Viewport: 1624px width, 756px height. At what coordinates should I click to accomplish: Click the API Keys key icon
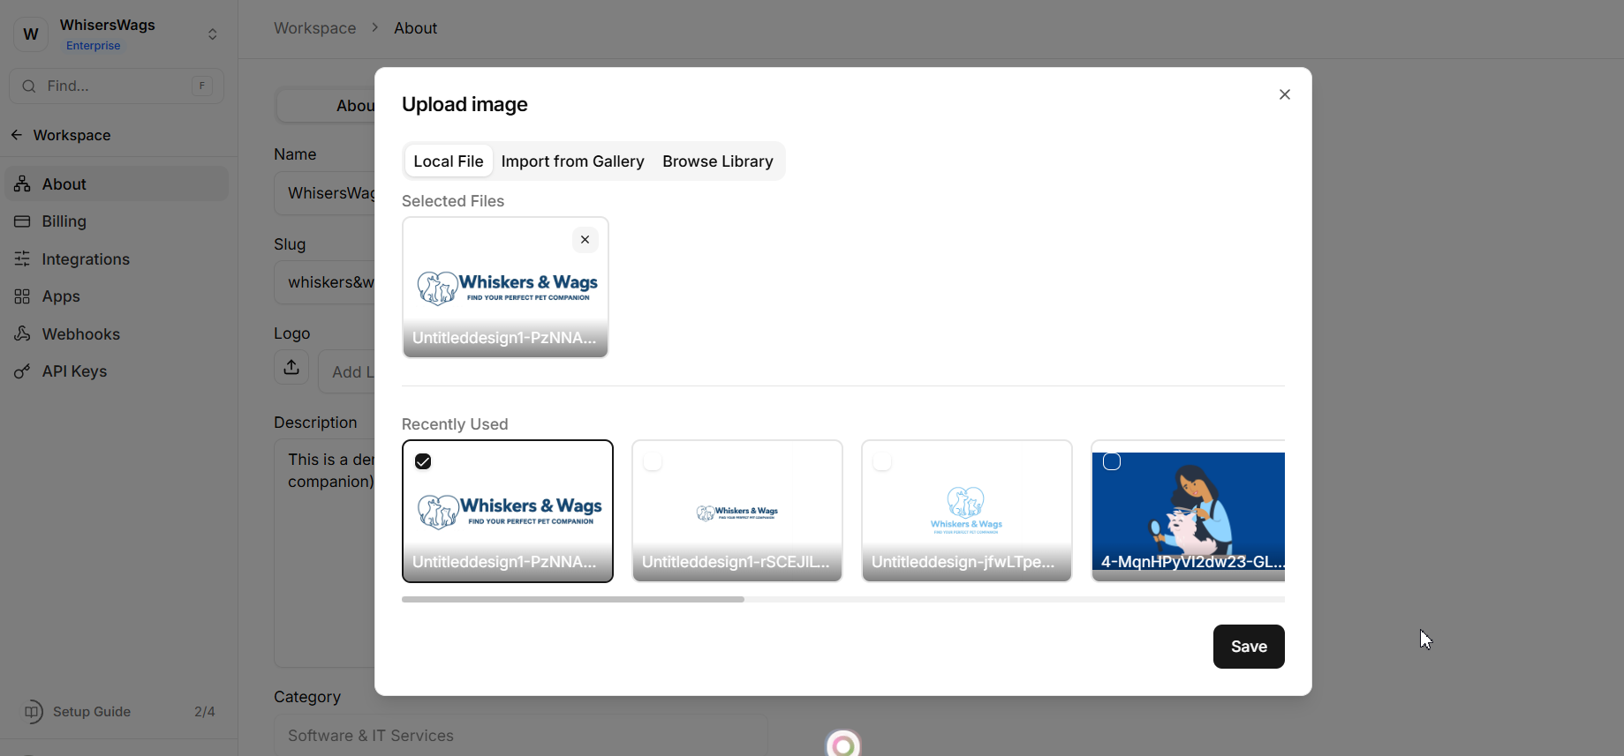23,371
